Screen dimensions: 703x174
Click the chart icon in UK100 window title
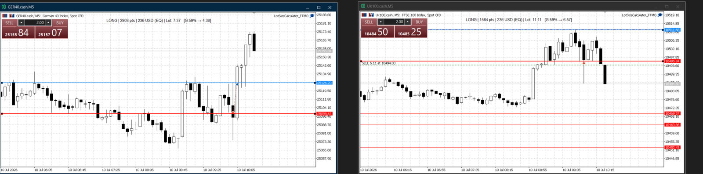(x=363, y=6)
